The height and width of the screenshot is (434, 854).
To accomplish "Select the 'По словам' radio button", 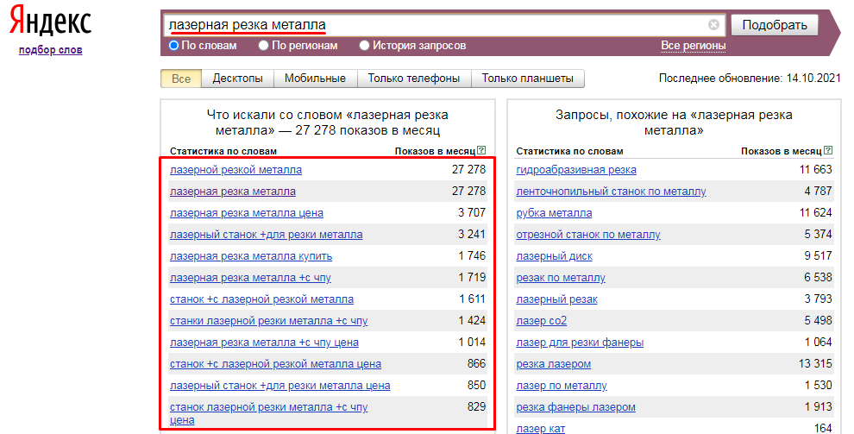I will (174, 46).
